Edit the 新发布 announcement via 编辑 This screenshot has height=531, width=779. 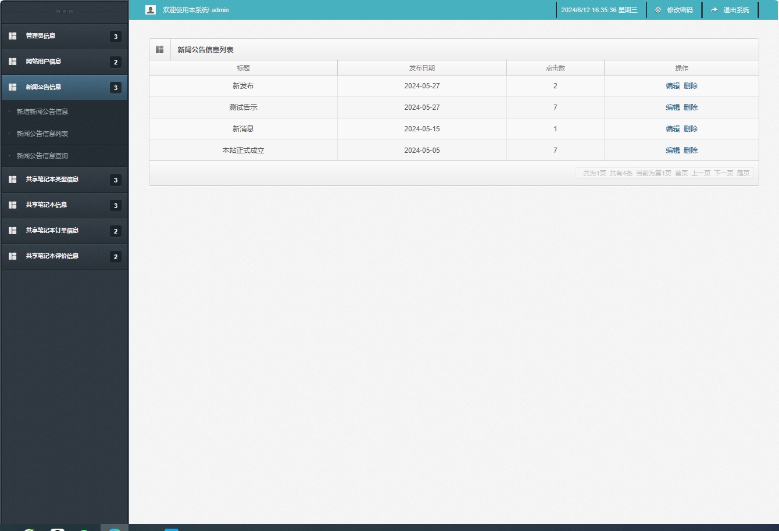coord(673,86)
